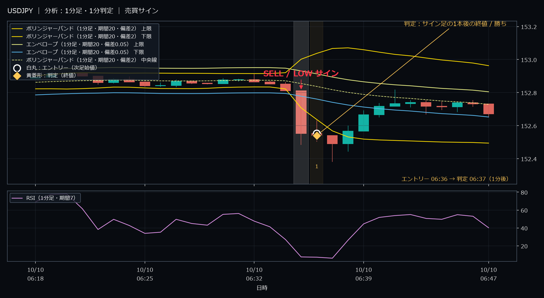The image size is (544, 298).
Task: Click the Bollinger 中央線 legend entry
Action: point(84,60)
